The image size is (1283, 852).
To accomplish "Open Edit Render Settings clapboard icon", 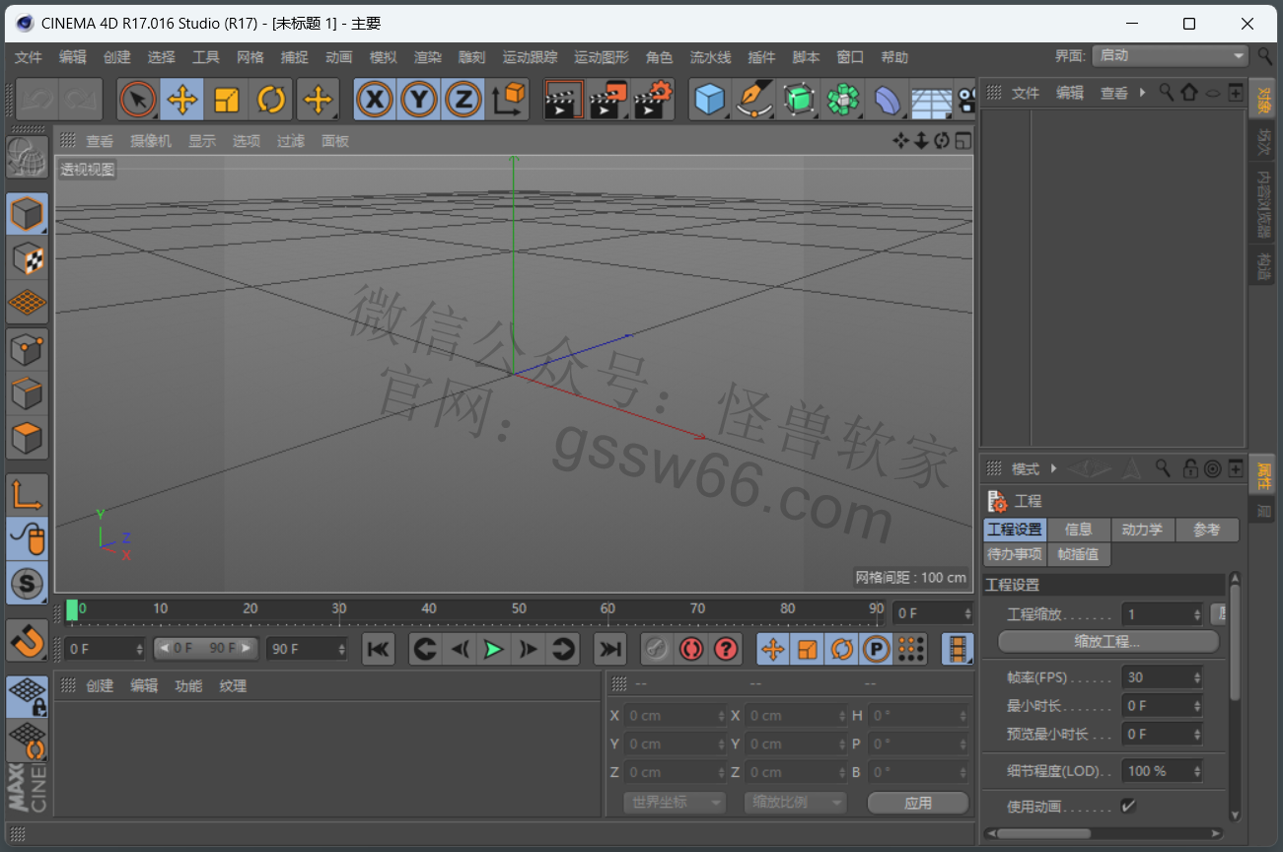I will 652,99.
